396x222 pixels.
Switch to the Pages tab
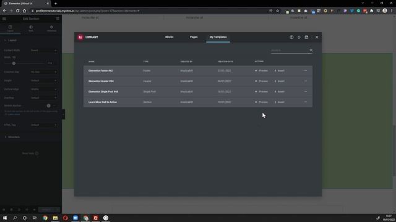pos(194,37)
